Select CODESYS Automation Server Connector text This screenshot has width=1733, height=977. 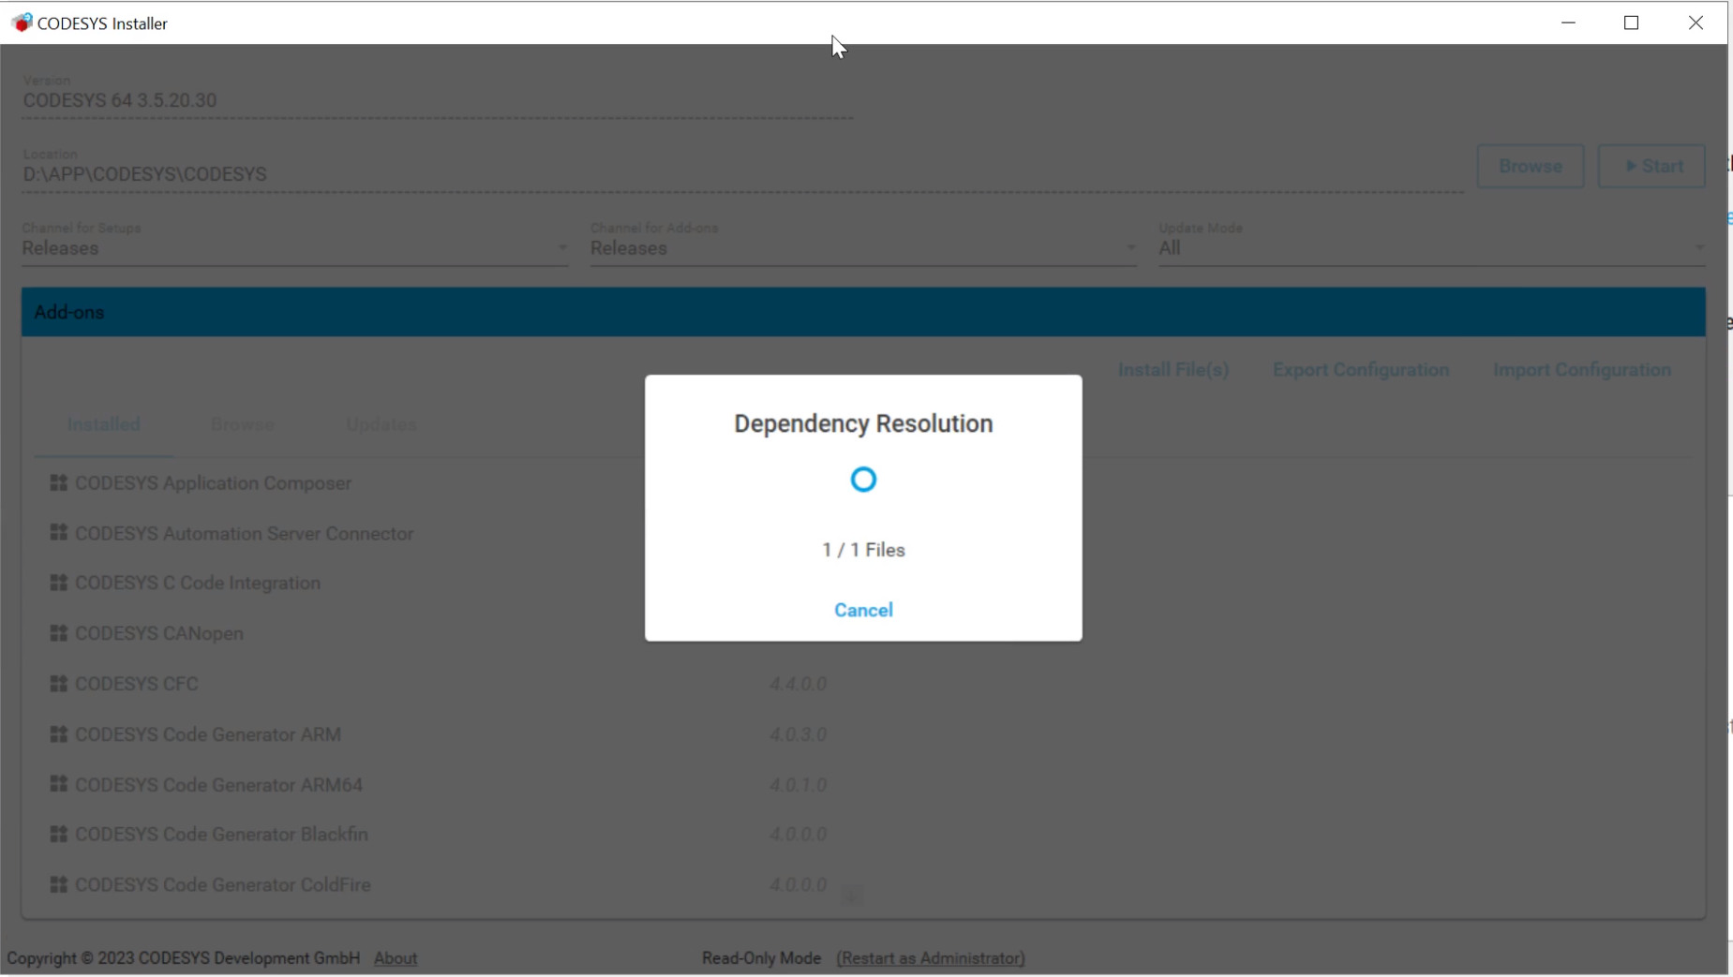(x=244, y=533)
